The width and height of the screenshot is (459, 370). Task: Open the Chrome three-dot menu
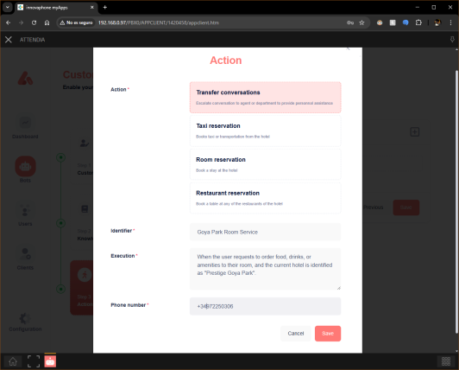[x=450, y=22]
